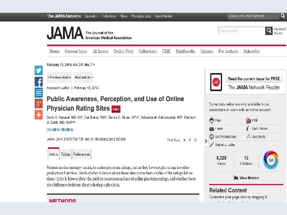Click the View Metrics chart icon
Image resolution: width=287 pixels, height=215 pixels.
pyautogui.click(x=236, y=178)
